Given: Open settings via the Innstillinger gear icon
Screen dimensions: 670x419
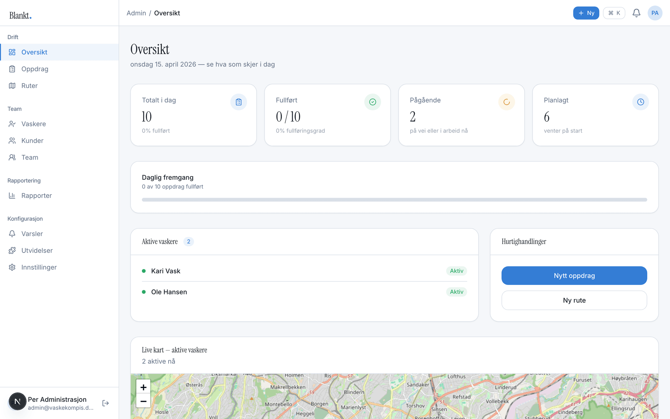Looking at the screenshot, I should [x=12, y=267].
